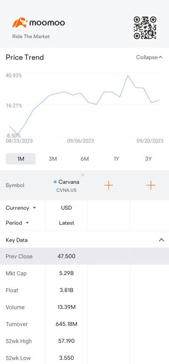Screen dimensions: 169x364
Task: Collapse the Key Data section
Action: click(x=161, y=240)
